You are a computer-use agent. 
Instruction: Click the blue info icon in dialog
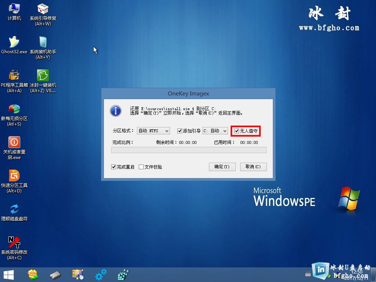[x=116, y=111]
